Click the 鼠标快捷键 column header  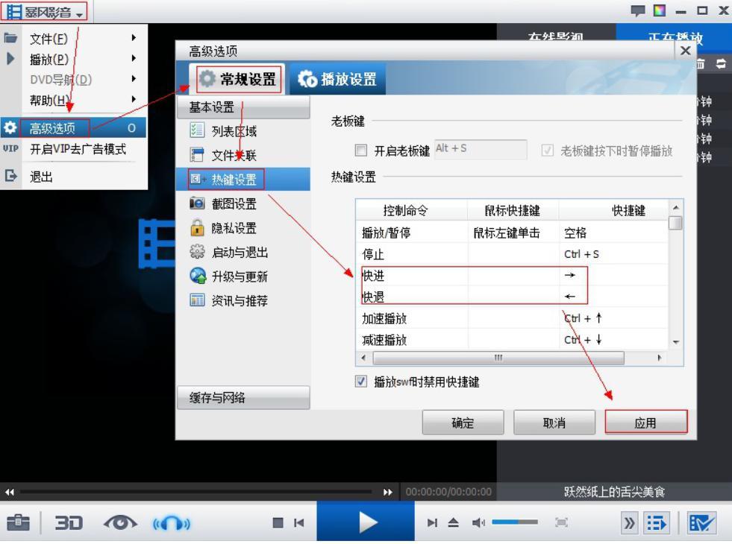click(x=513, y=211)
